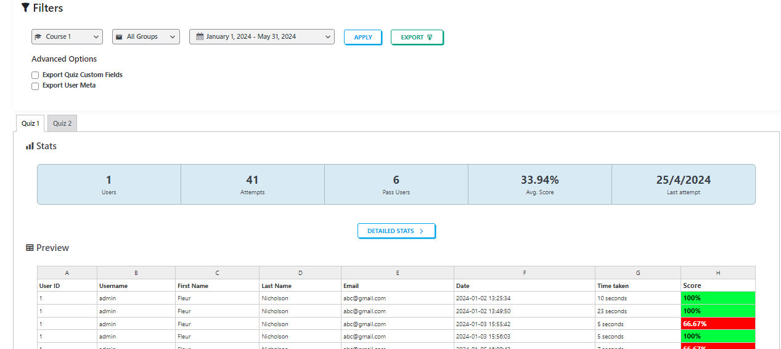Click the green 100% score for 13:49:50 attempt
The width and height of the screenshot is (781, 349).
718,311
